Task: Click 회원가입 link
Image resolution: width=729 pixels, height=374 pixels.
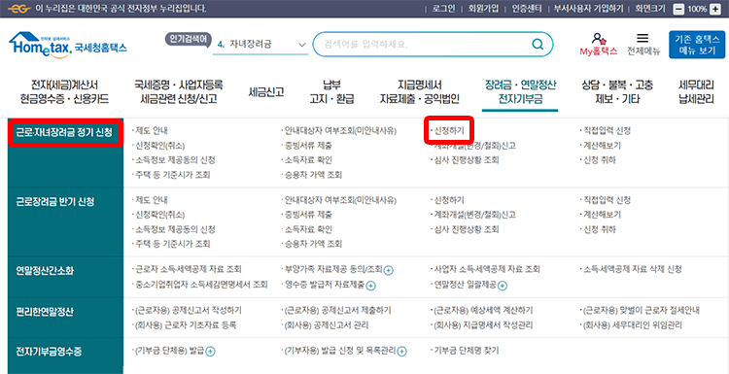Action: point(483,9)
